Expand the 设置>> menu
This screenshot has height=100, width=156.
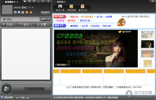pyautogui.click(x=43, y=25)
